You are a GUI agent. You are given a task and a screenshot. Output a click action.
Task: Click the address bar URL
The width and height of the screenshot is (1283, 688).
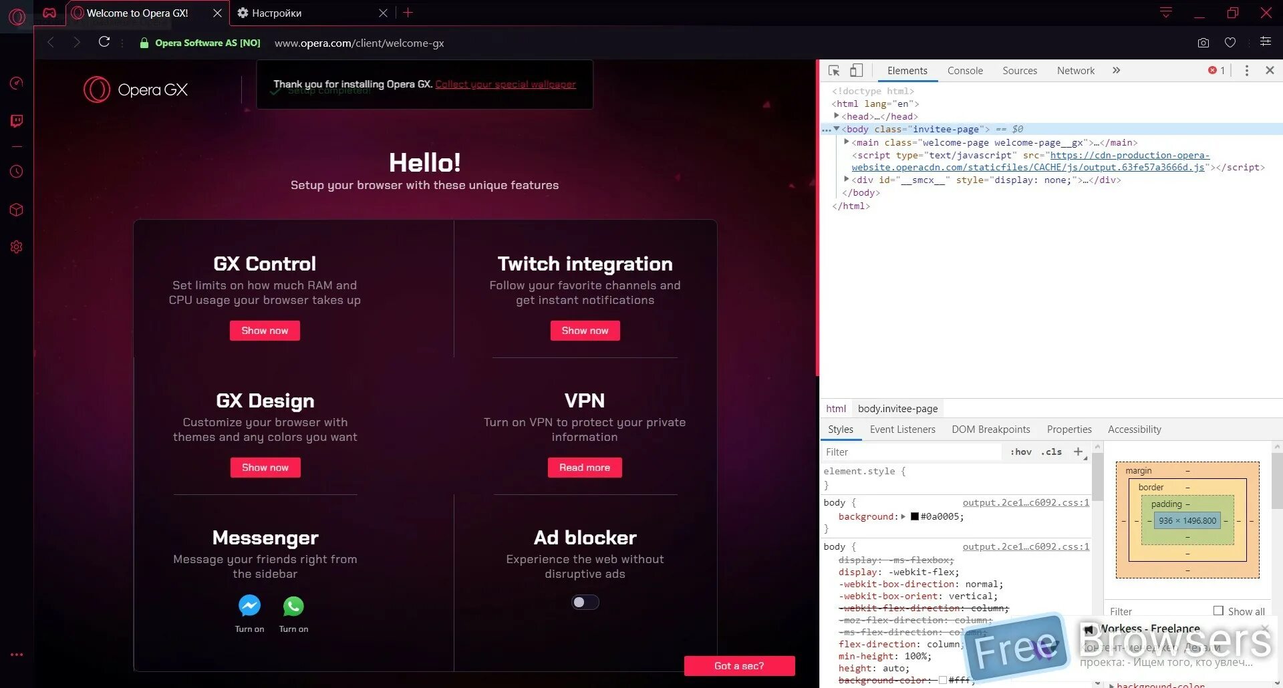pos(360,43)
